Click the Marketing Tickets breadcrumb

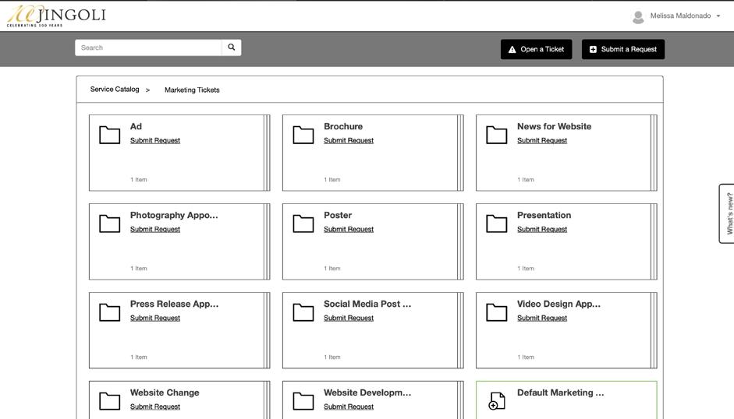[x=192, y=90]
